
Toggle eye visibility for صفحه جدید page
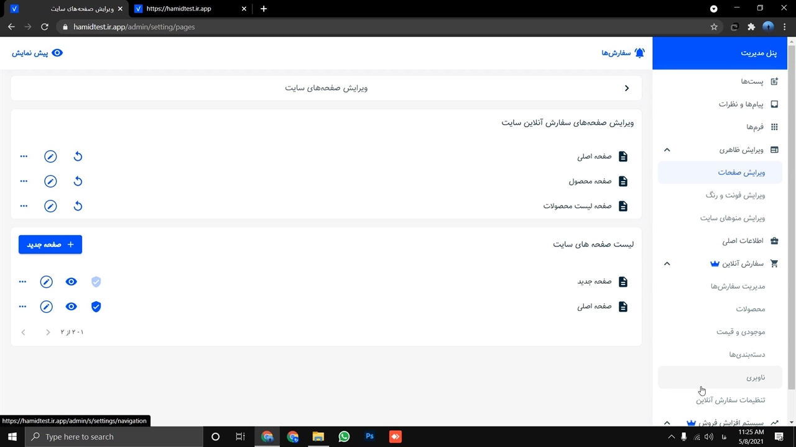(x=72, y=282)
